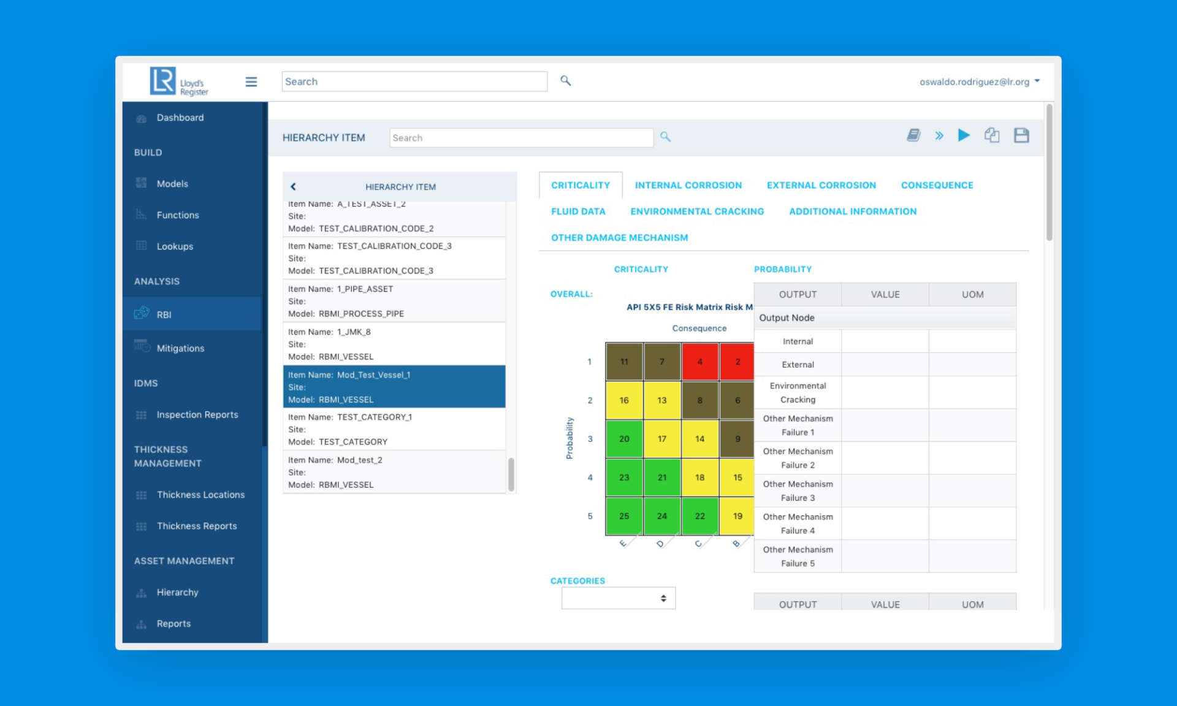Select item 1_PIPE_ASSET in hierarchy list
Screen dimensions: 1177x706
(x=394, y=302)
